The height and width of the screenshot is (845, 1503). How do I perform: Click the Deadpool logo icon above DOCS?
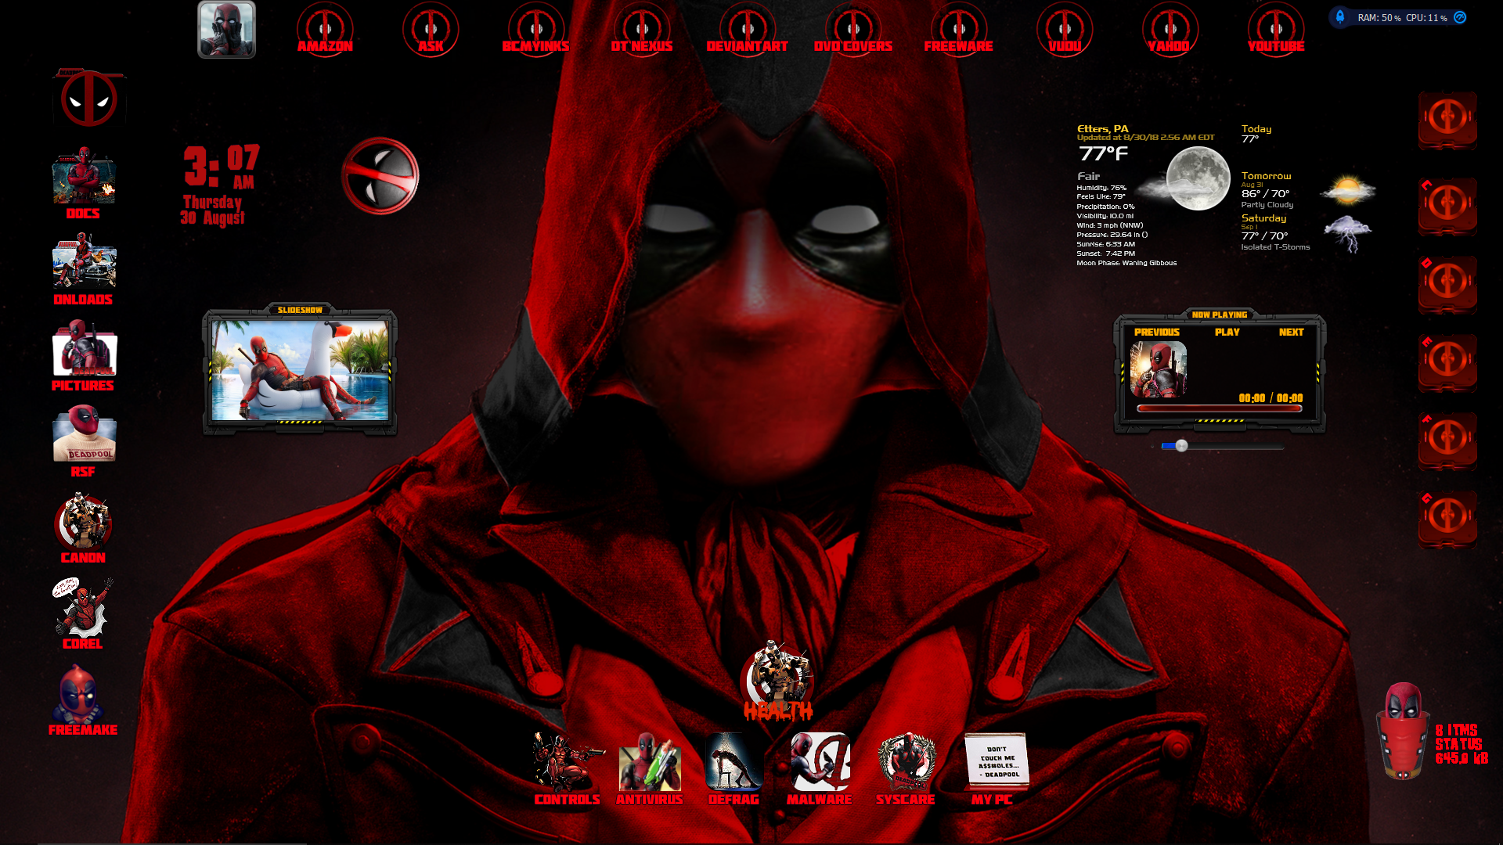coord(88,99)
